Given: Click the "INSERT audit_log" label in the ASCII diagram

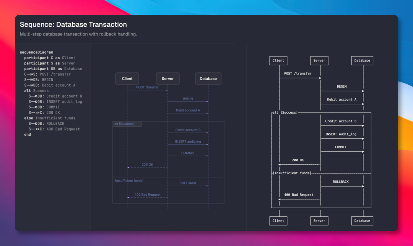Looking at the screenshot, I should coord(340,134).
